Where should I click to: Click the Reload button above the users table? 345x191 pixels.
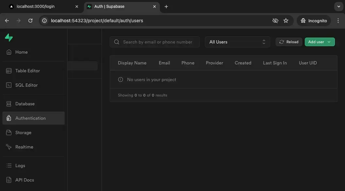click(x=289, y=42)
